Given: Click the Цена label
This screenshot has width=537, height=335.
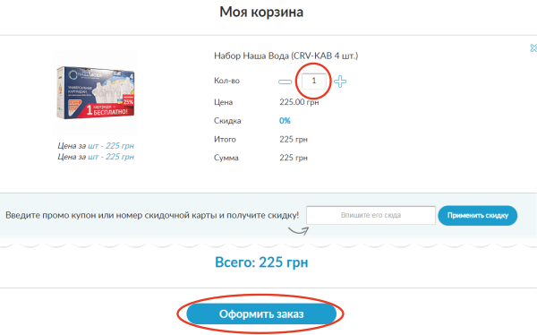Looking at the screenshot, I should (223, 102).
